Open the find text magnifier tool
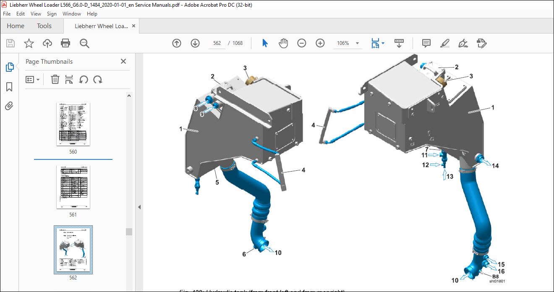The image size is (554, 292). pyautogui.click(x=84, y=43)
